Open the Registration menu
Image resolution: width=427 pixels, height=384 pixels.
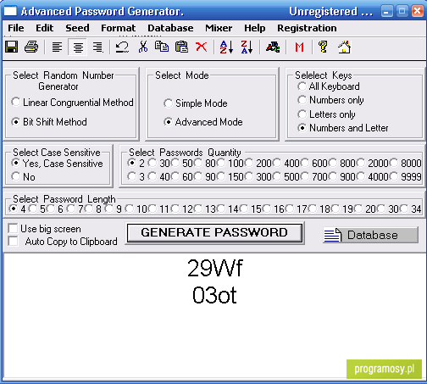pyautogui.click(x=307, y=28)
